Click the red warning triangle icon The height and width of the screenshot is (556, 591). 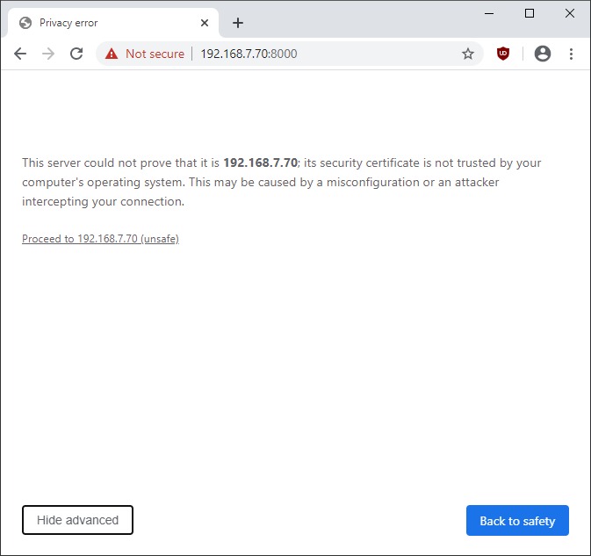112,54
